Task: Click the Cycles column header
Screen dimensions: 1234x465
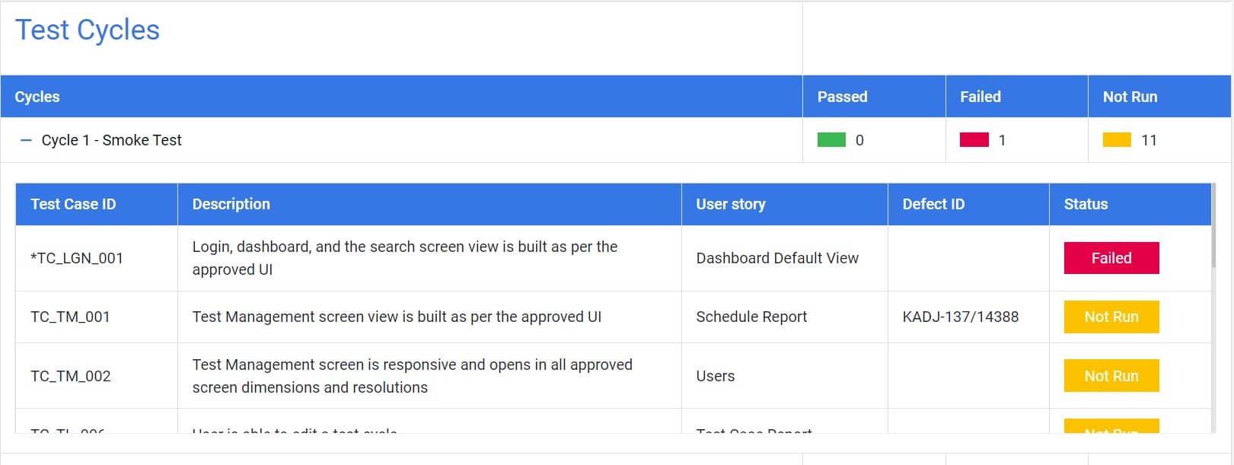Action: [x=37, y=97]
